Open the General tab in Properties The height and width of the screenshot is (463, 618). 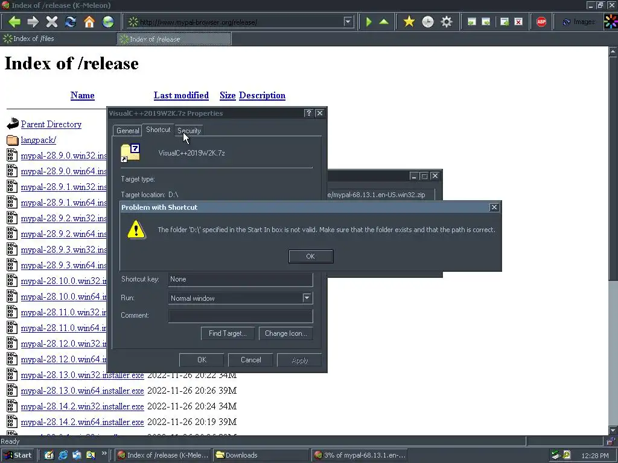127,131
